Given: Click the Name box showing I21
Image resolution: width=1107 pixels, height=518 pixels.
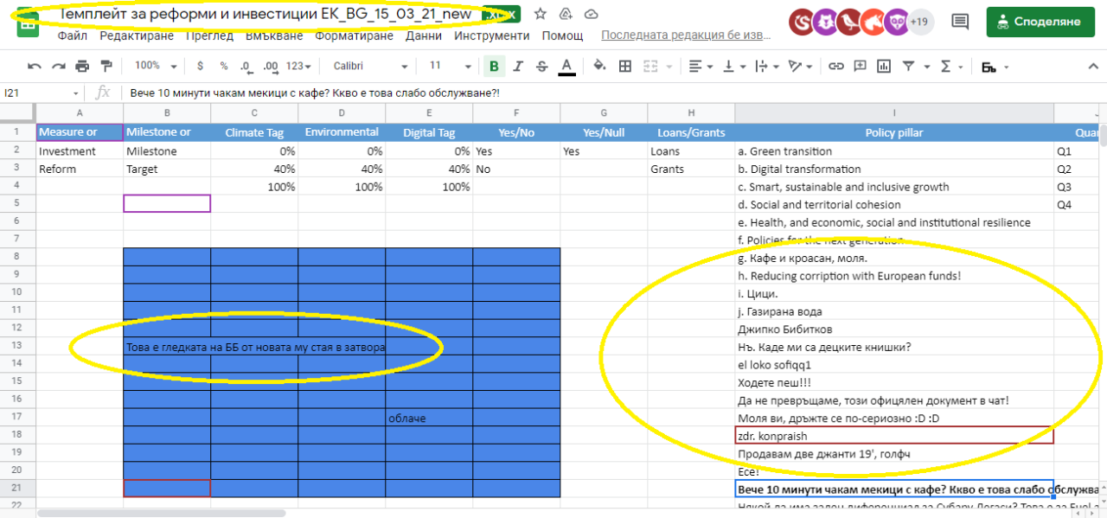Looking at the screenshot, I should pos(39,93).
